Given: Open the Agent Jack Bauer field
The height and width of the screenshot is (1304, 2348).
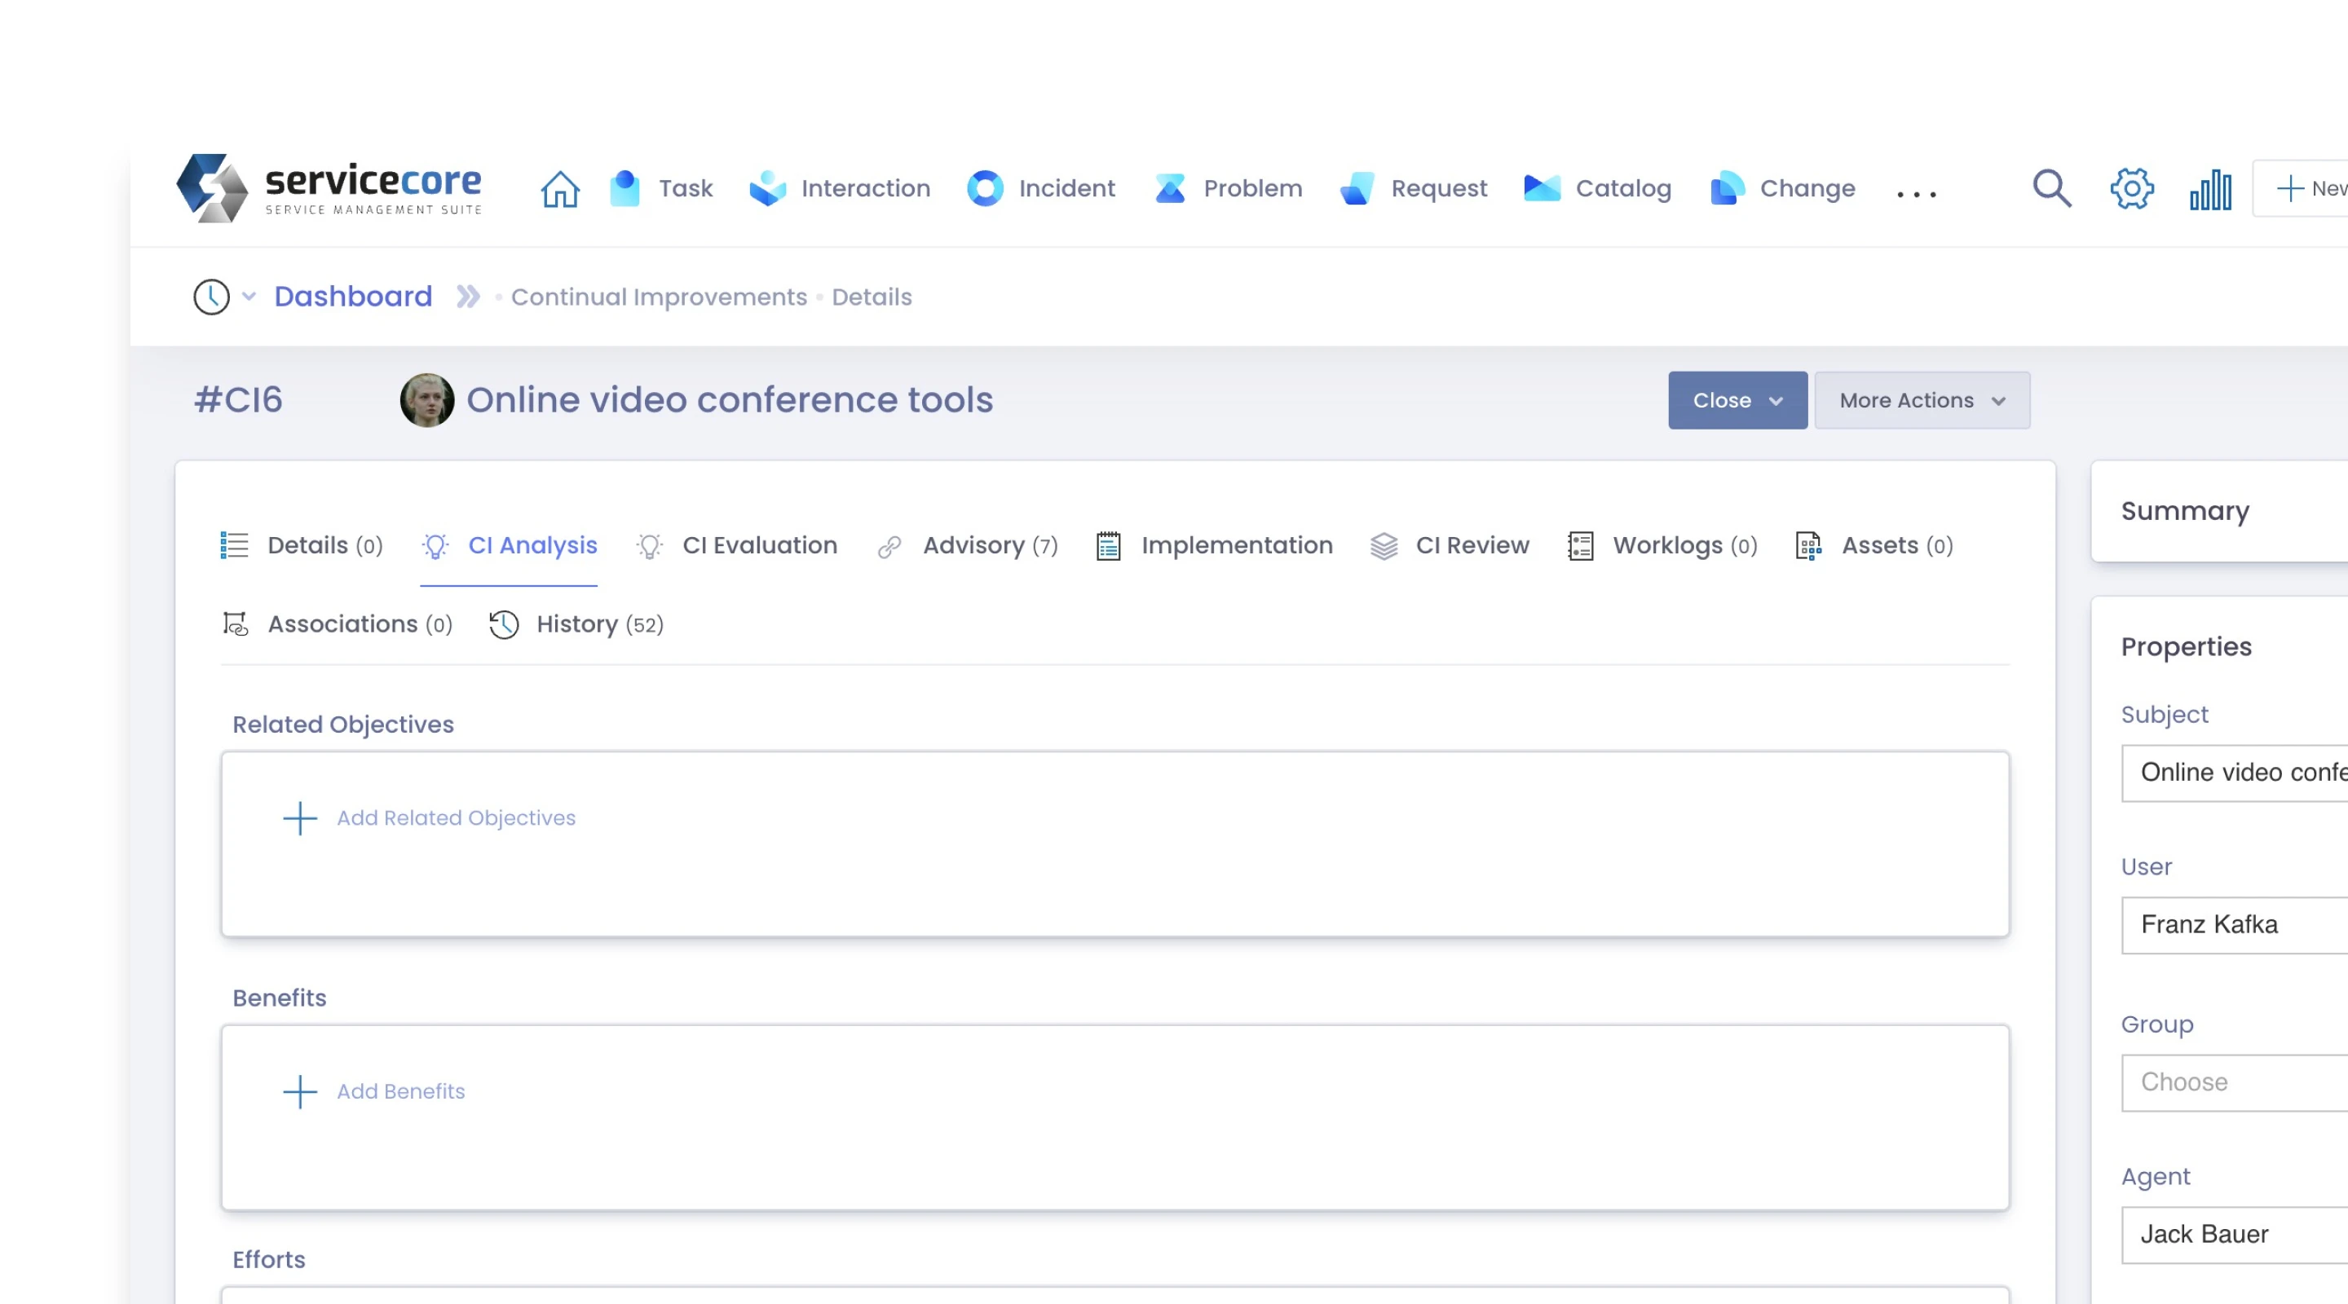Looking at the screenshot, I should 2234,1235.
